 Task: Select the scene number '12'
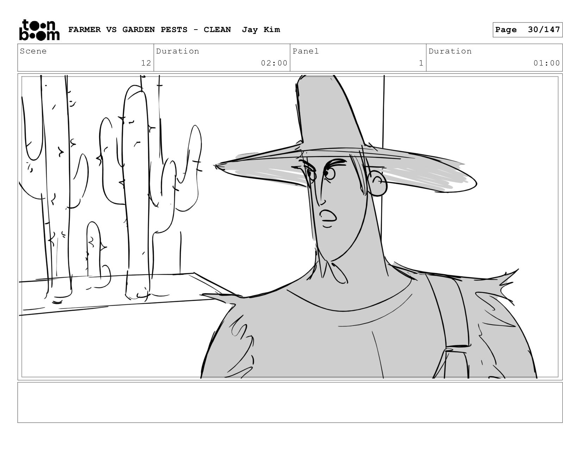[146, 63]
